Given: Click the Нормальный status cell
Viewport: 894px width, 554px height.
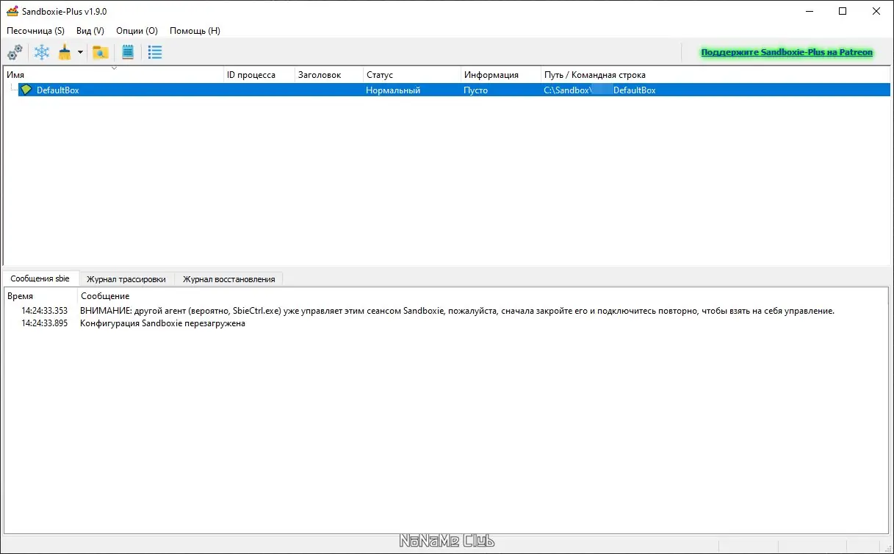Looking at the screenshot, I should coord(393,90).
